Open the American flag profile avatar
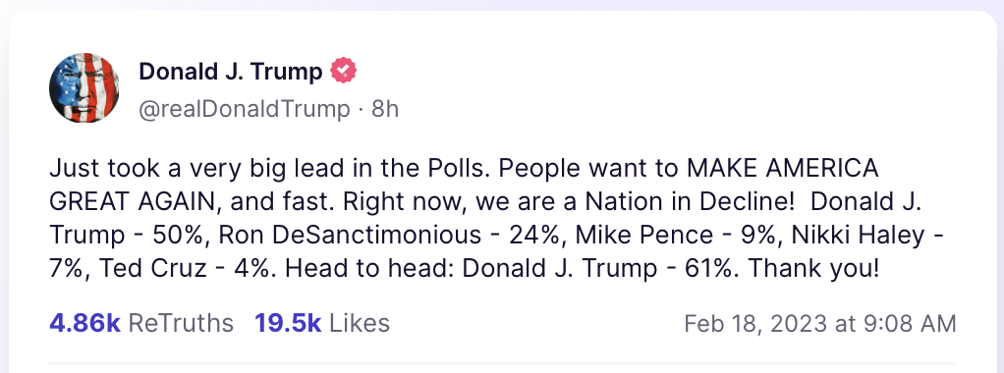The height and width of the screenshot is (373, 1004). 84,87
